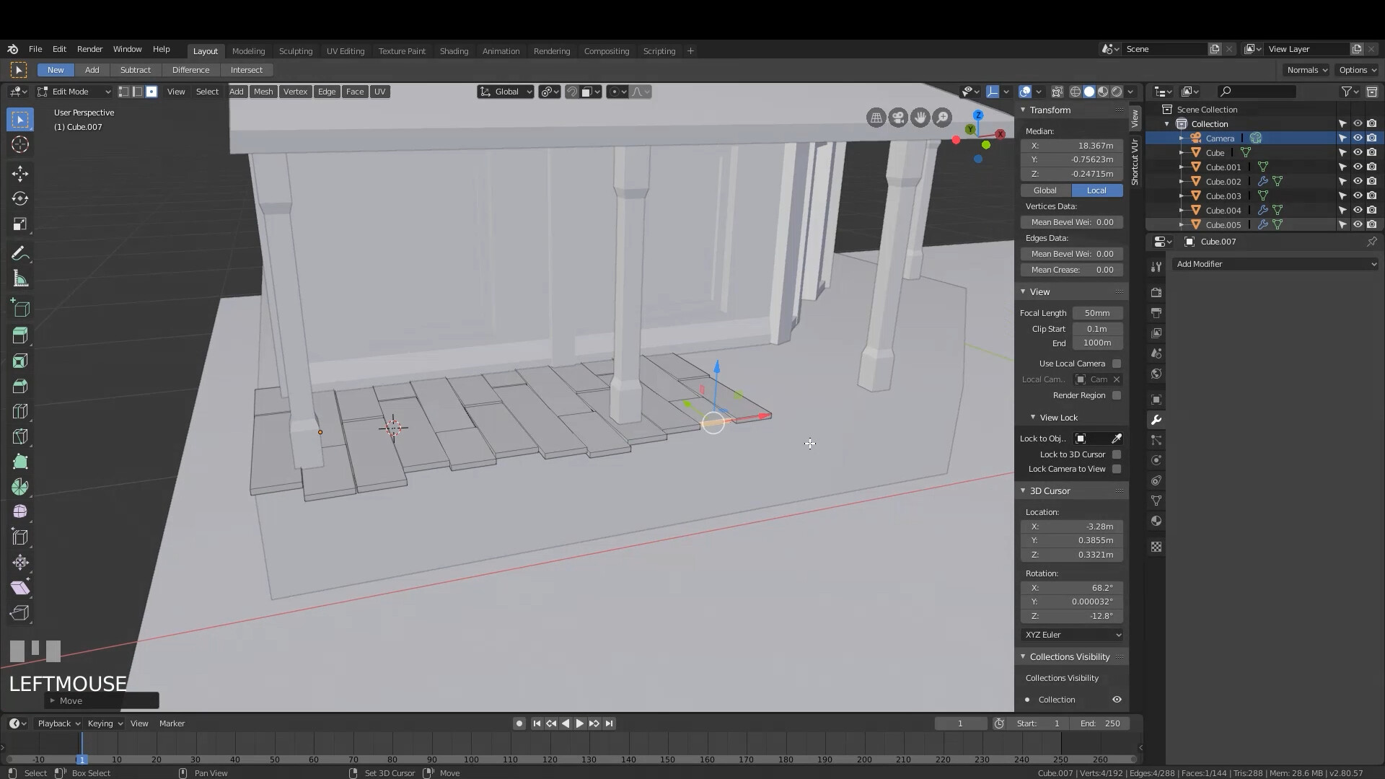Open the Modifier properties tab (wrench icon)
The width and height of the screenshot is (1385, 779).
tap(1156, 419)
